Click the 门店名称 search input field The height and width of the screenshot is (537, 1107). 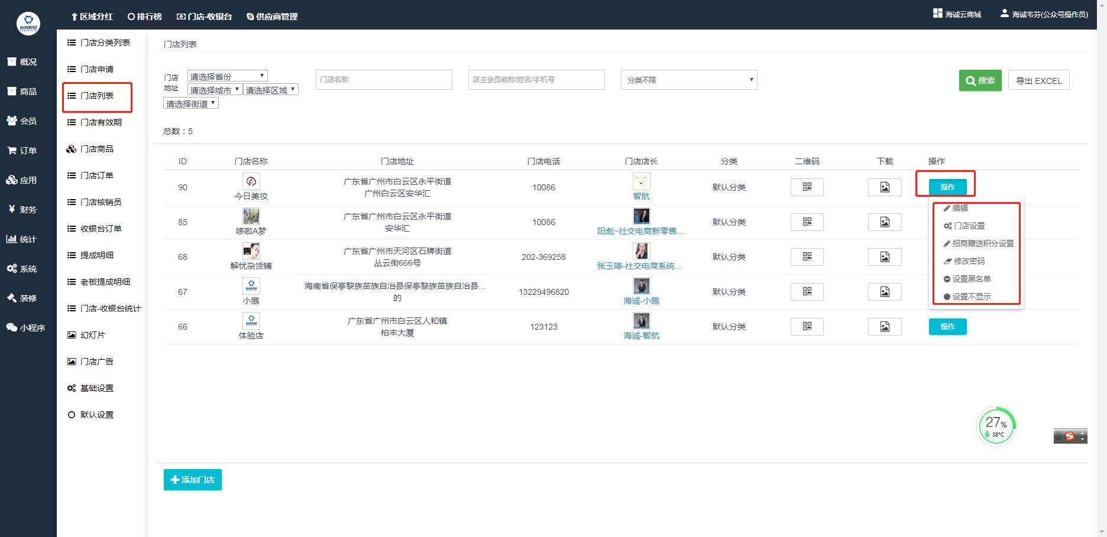coord(383,80)
